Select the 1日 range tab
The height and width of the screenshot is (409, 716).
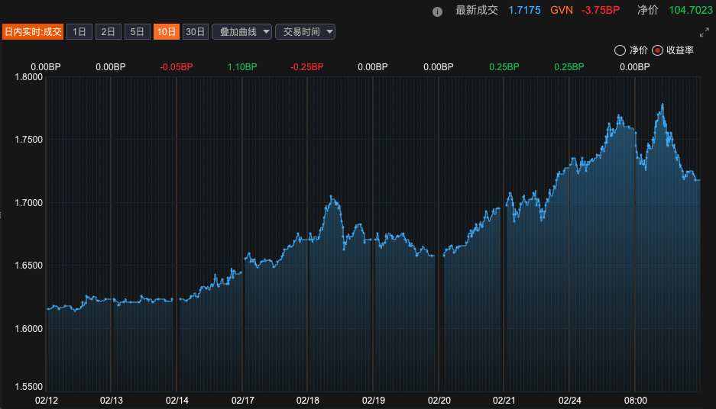point(79,31)
